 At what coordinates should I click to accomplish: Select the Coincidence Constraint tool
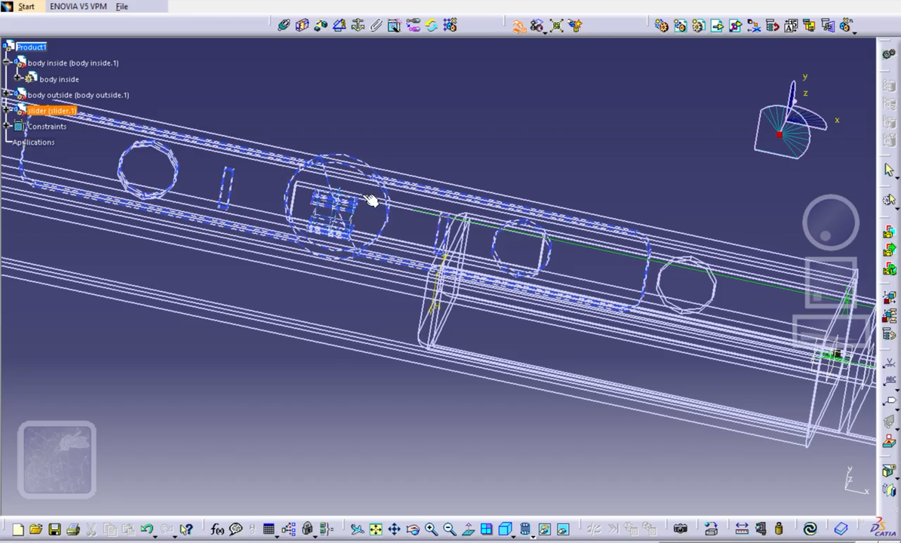point(284,25)
